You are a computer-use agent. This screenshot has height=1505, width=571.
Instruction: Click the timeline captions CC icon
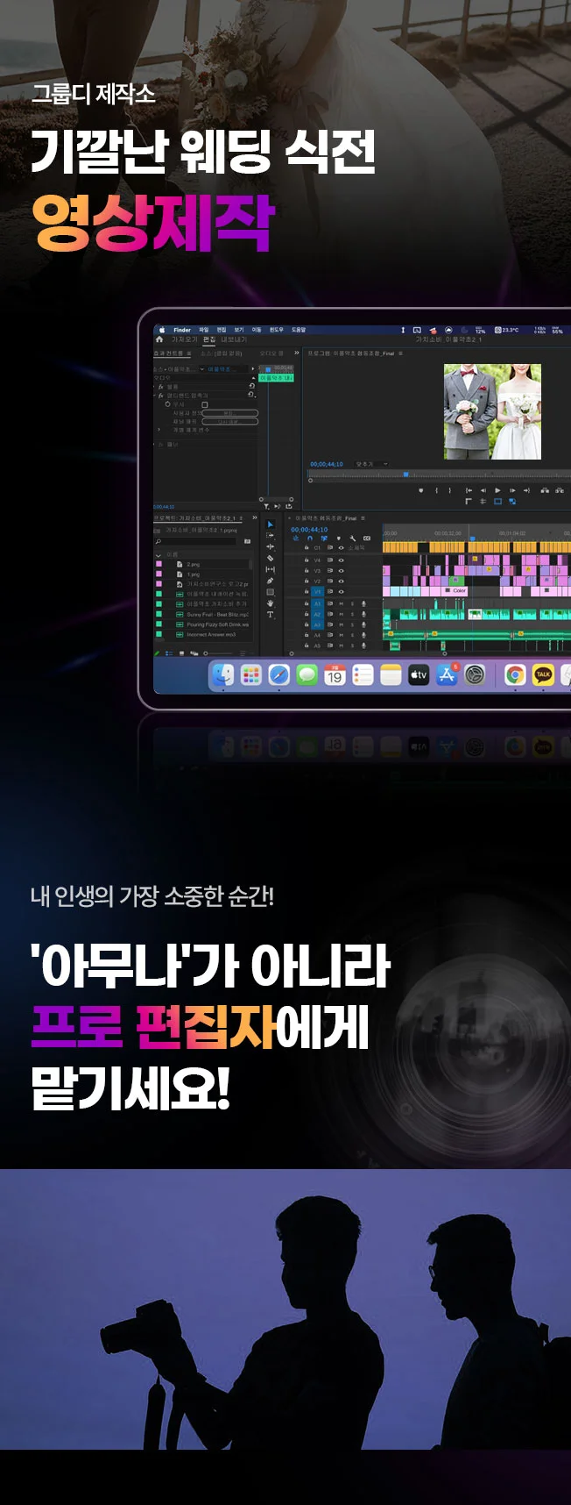367,539
